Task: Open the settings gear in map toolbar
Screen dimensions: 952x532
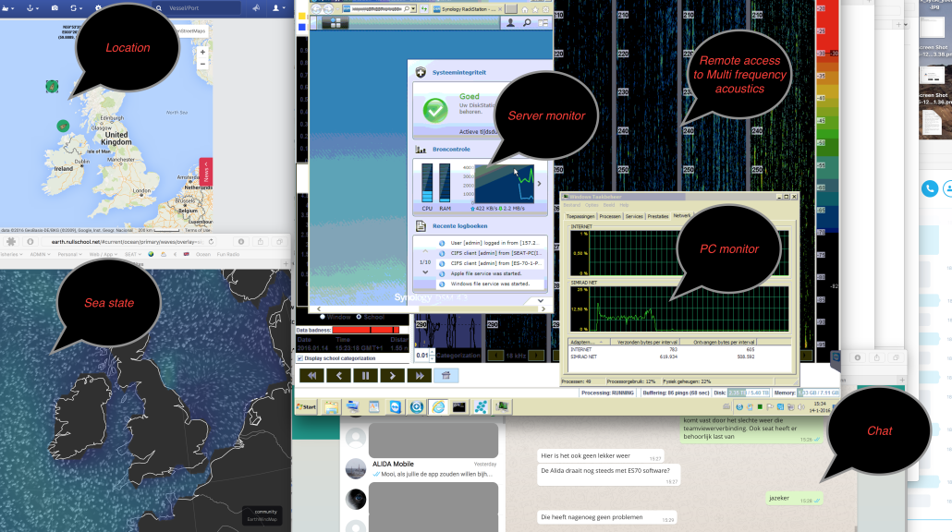Action: pos(98,8)
